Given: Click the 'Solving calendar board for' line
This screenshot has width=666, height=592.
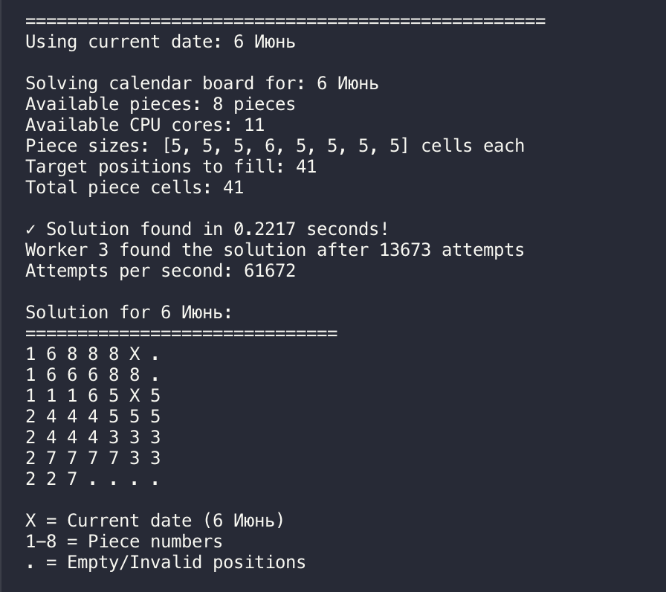Looking at the screenshot, I should coord(201,83).
